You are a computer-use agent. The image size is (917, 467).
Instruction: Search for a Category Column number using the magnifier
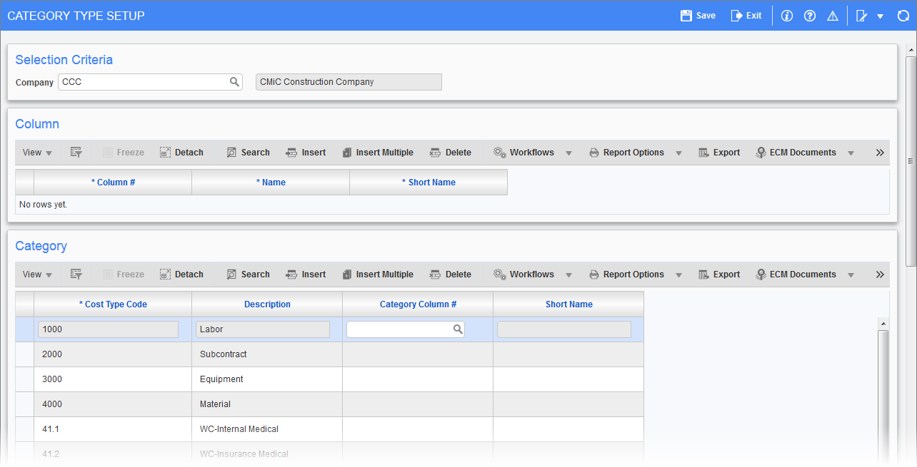click(458, 329)
